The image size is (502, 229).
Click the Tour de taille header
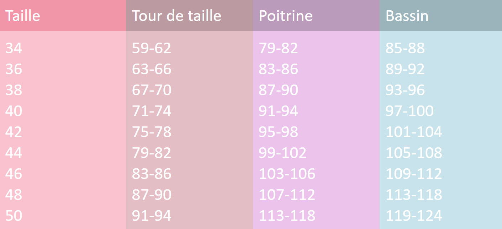tap(176, 16)
